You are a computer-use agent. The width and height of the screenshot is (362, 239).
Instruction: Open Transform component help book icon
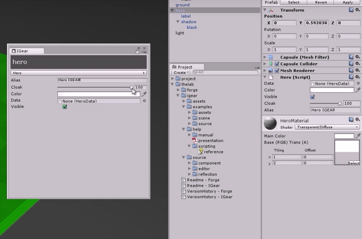[x=351, y=10]
